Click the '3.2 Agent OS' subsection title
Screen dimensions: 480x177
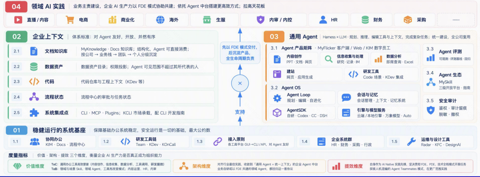(x=286, y=88)
